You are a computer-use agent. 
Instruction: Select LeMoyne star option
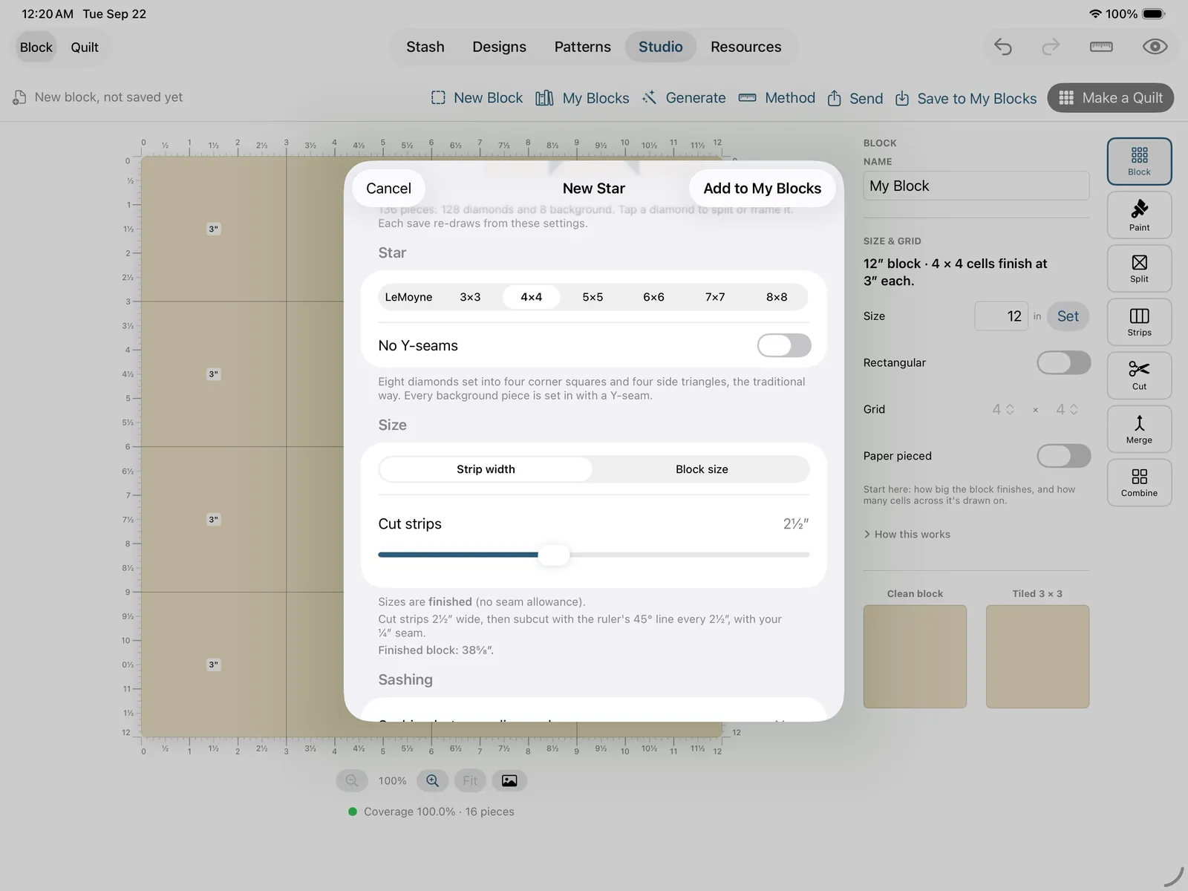click(408, 297)
